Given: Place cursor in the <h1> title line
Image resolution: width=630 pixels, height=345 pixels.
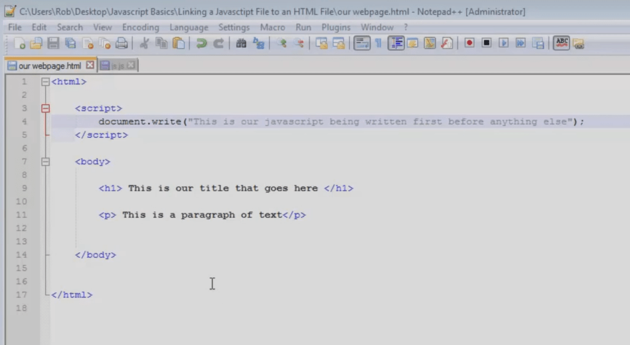Looking at the screenshot, I should tap(226, 188).
